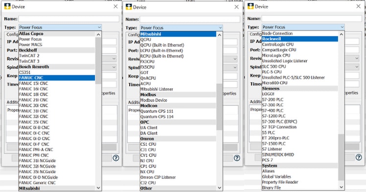Select CS351 under Bosch Rexroth
The image size is (366, 192).
pos(25,72)
